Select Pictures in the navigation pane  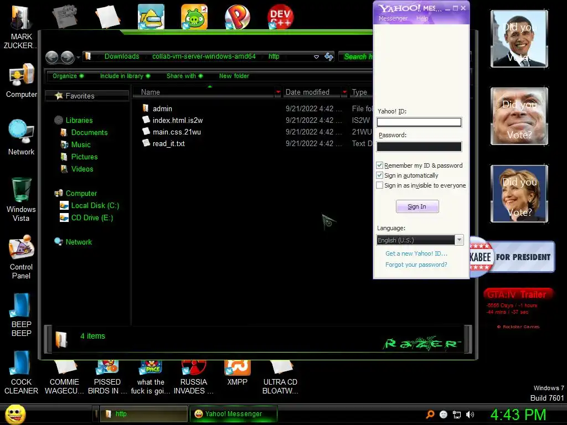tap(84, 157)
